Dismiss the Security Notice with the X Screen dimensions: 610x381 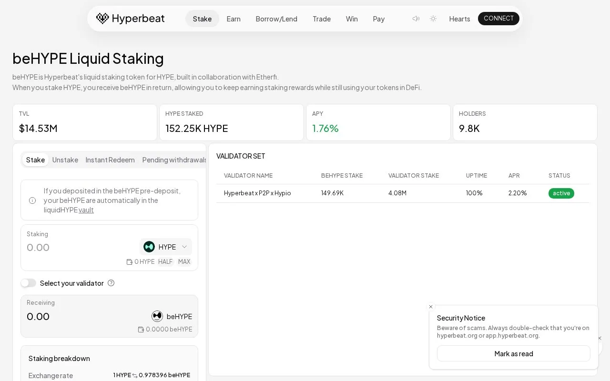point(431,307)
